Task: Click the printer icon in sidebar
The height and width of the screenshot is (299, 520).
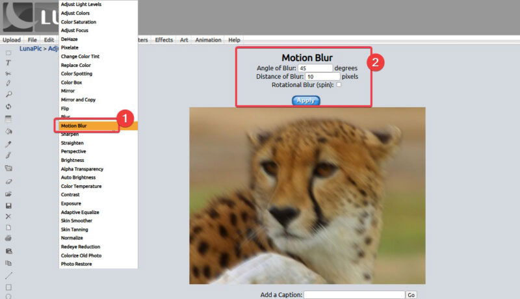Action: [8, 238]
